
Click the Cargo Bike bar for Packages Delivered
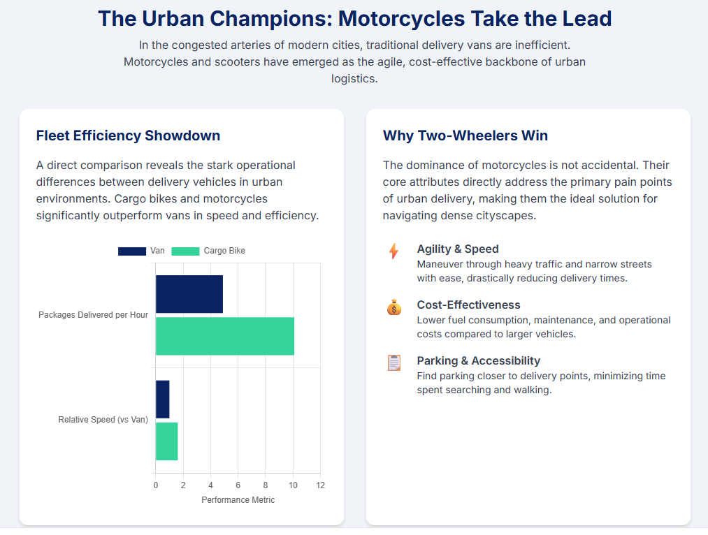[x=224, y=336]
